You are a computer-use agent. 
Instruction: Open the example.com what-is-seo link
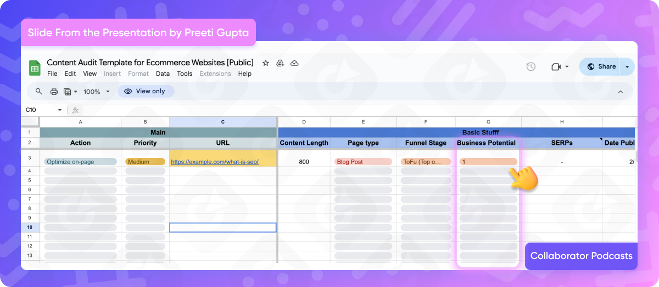click(x=215, y=162)
